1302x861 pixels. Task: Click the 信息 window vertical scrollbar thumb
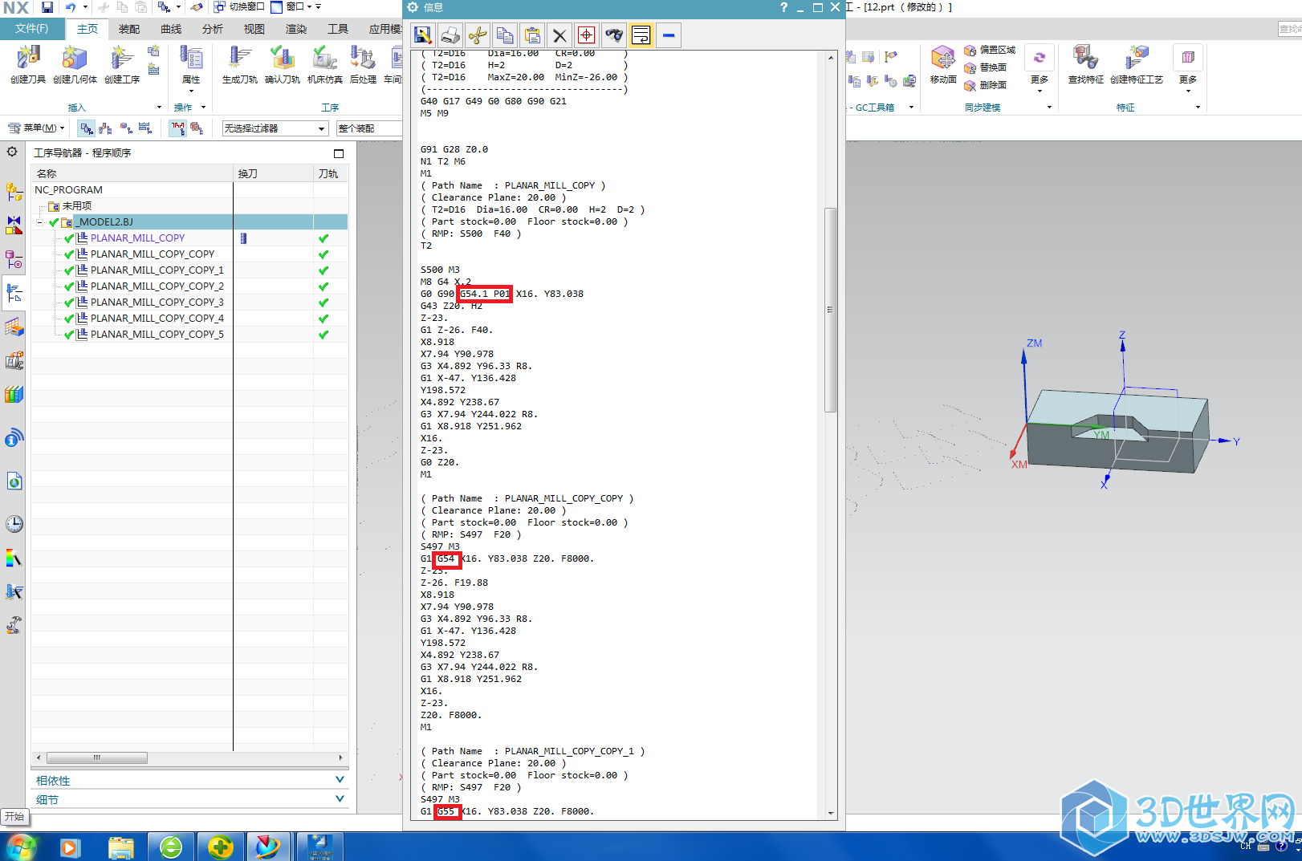coord(831,310)
